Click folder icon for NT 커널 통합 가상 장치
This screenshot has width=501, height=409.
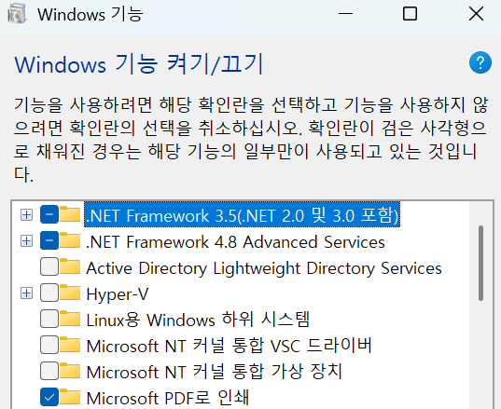pos(70,371)
